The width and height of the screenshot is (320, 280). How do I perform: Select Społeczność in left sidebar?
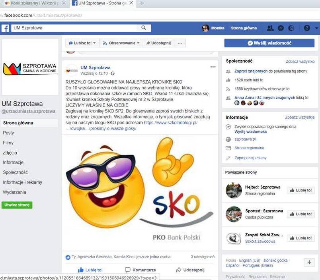point(15,172)
